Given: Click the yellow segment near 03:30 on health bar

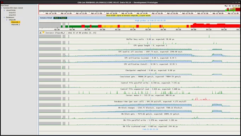Looking at the screenshot, I should click(149, 26).
